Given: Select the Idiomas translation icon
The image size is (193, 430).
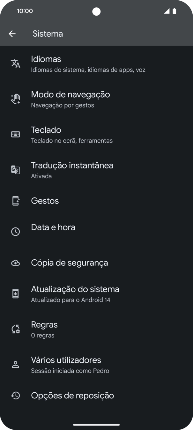Looking at the screenshot, I should click(x=15, y=64).
